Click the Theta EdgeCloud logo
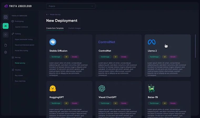Viewport: 200px width, 118px height. tap(18, 6)
